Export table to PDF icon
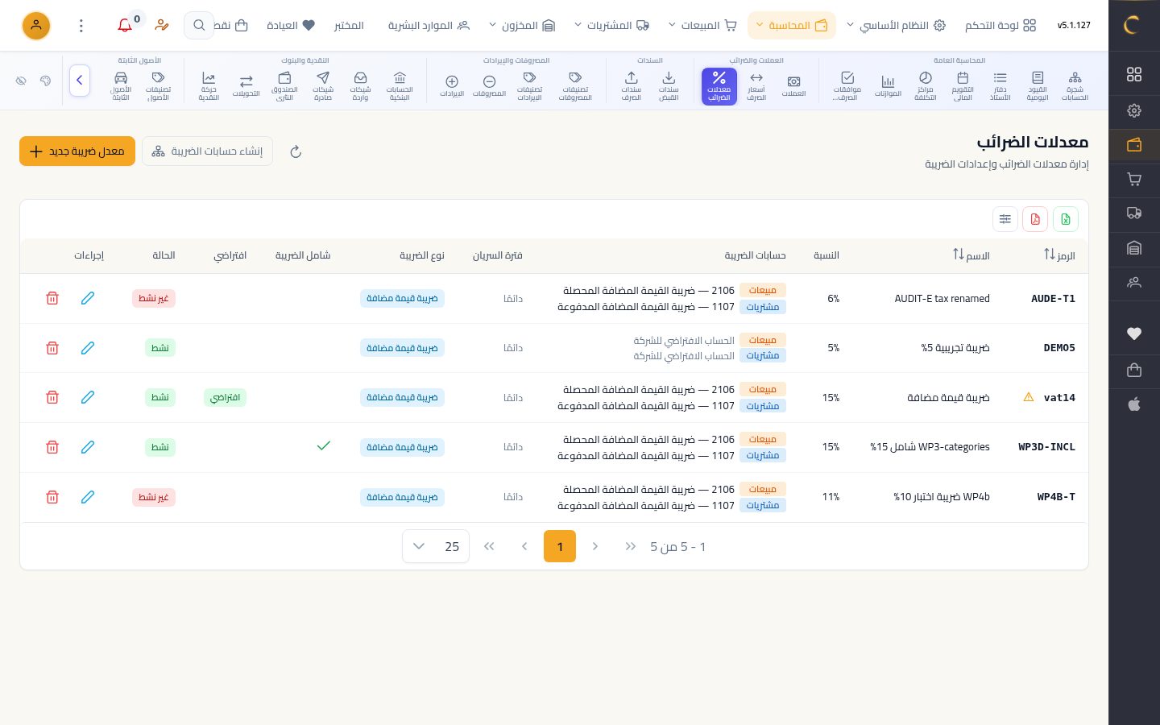 [x=1035, y=219]
